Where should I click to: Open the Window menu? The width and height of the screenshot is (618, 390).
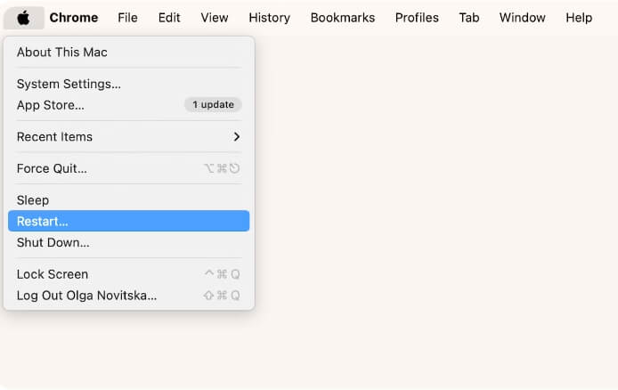[x=522, y=18]
